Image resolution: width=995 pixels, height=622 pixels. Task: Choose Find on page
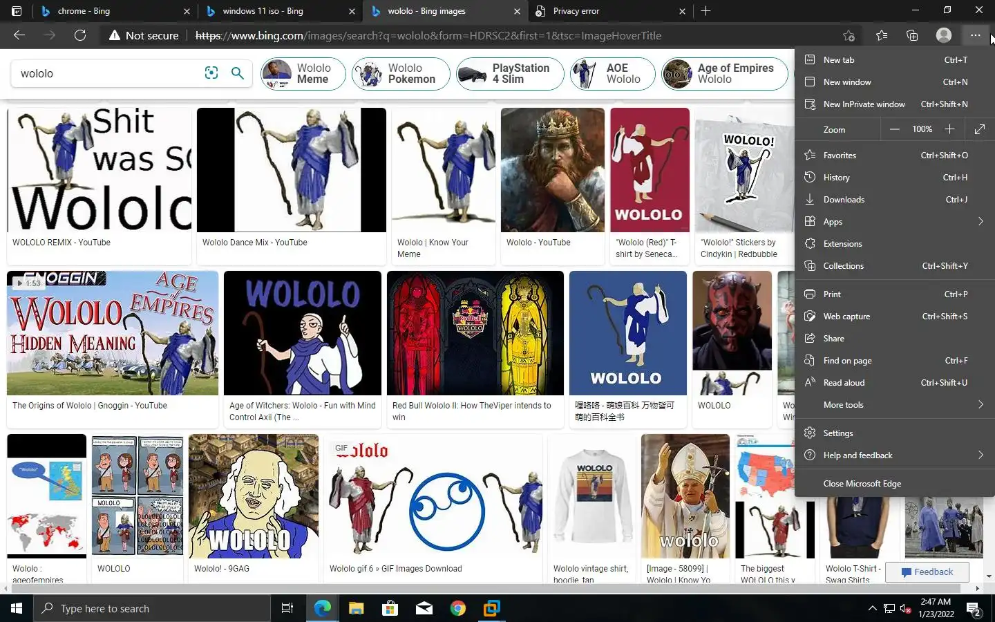[x=895, y=361]
